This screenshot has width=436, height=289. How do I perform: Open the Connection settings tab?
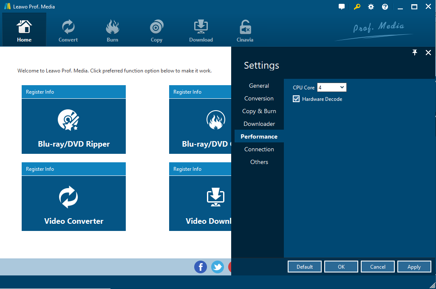point(259,149)
